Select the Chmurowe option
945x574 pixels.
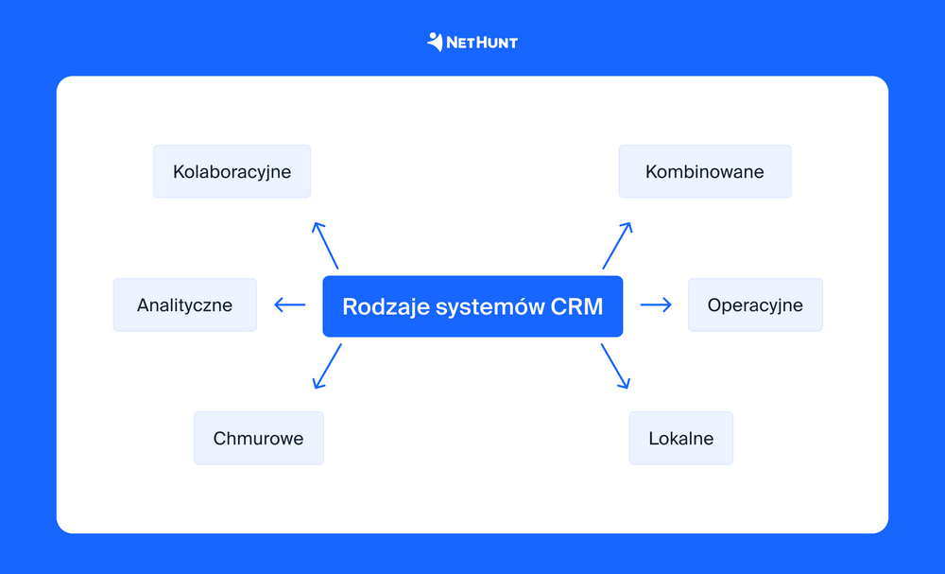[259, 438]
